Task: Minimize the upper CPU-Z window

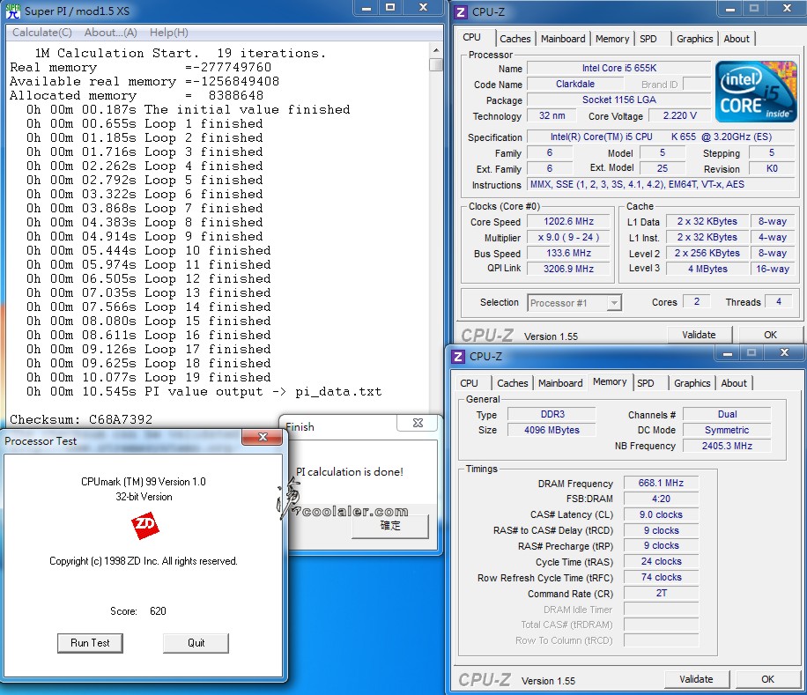Action: click(x=729, y=9)
